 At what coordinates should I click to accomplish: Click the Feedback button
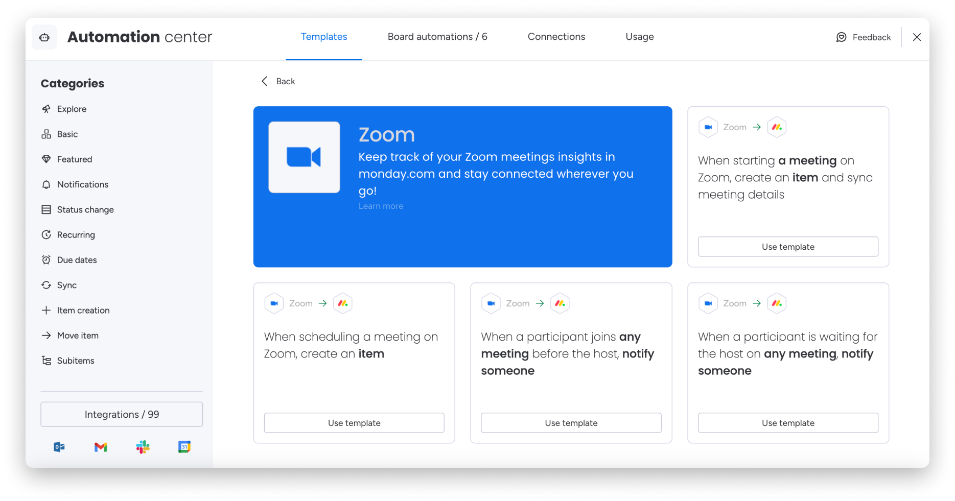pyautogui.click(x=863, y=37)
